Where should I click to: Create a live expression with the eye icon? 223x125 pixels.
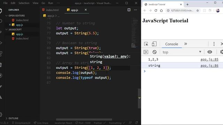click(x=210, y=52)
